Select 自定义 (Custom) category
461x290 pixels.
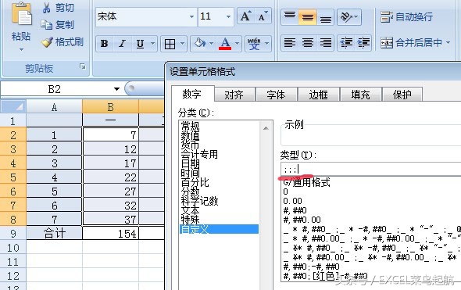219,229
